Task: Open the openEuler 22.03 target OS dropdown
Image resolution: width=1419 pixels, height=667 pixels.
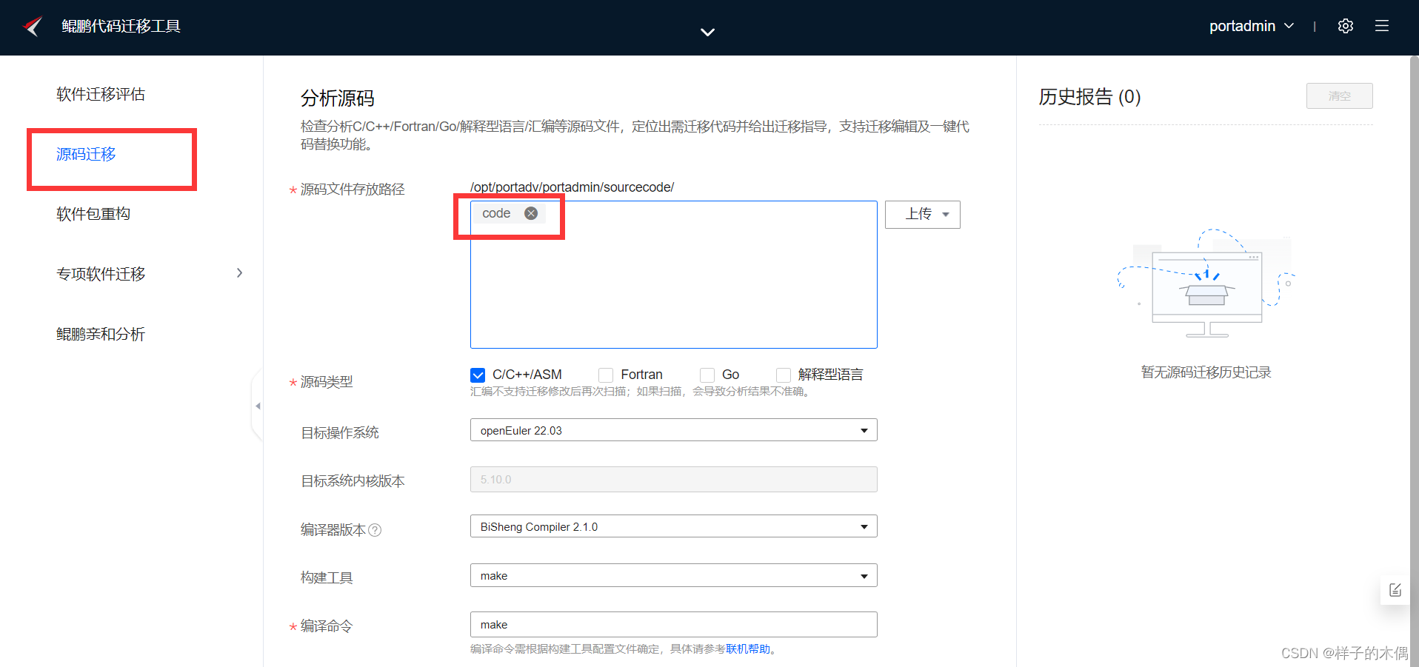Action: coord(674,430)
